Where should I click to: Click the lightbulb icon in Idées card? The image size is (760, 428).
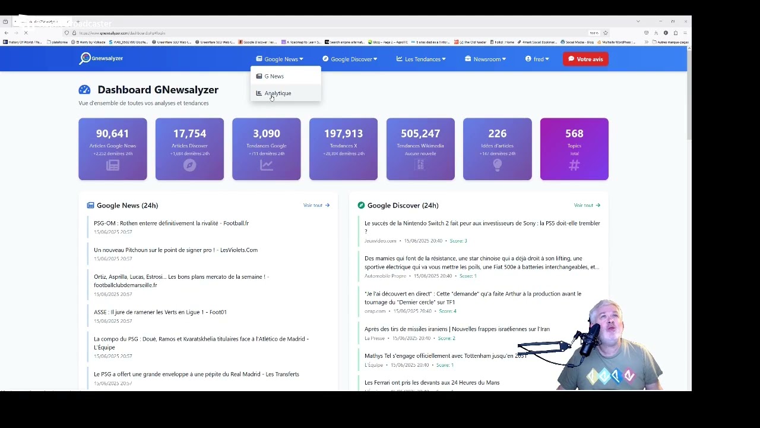[x=498, y=166]
